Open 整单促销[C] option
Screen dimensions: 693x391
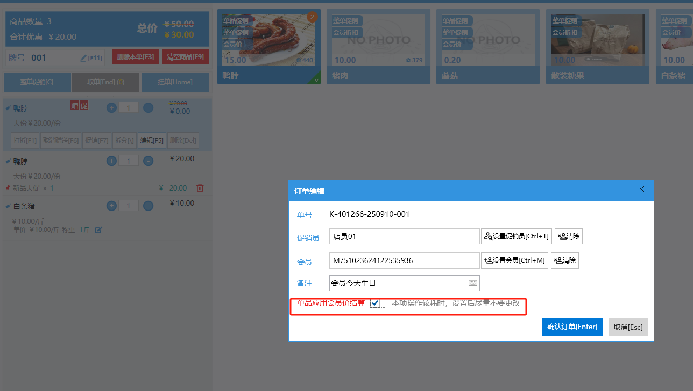click(x=37, y=82)
